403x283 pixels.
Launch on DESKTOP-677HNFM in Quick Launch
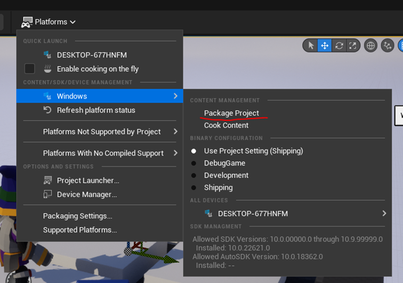point(100,55)
